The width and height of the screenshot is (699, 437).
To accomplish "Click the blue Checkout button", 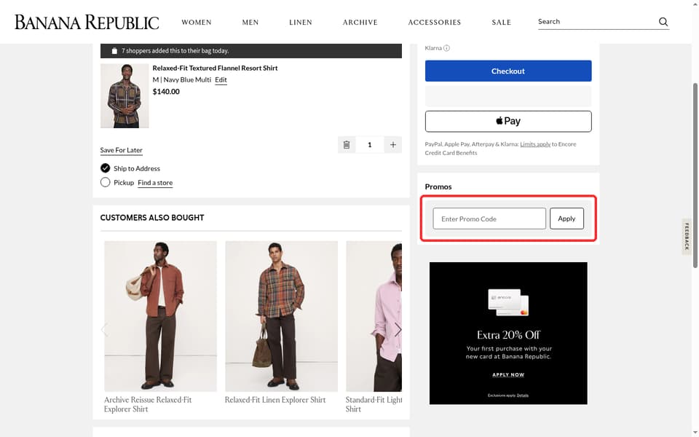I will pyautogui.click(x=508, y=71).
